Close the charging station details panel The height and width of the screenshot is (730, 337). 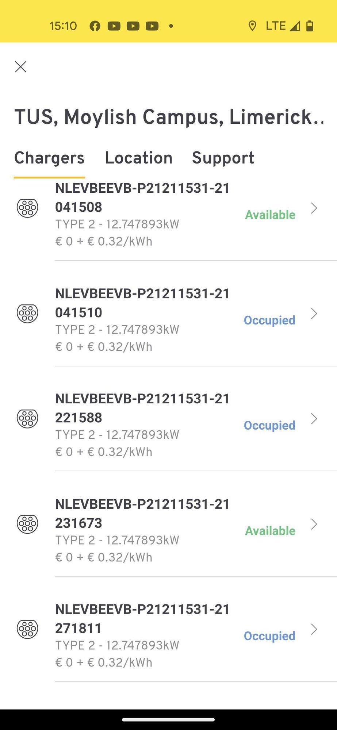tap(20, 67)
